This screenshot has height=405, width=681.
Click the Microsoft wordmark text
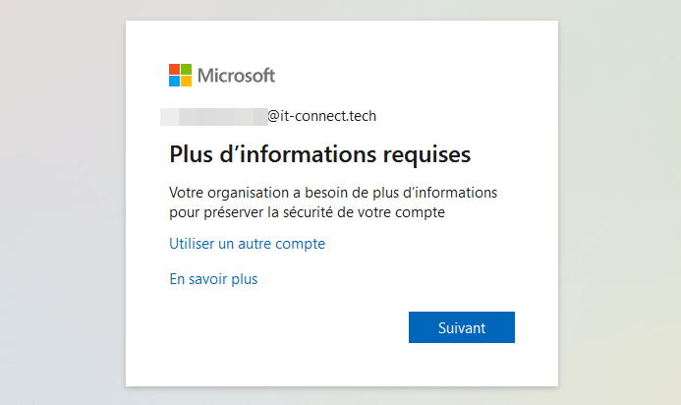pos(236,76)
